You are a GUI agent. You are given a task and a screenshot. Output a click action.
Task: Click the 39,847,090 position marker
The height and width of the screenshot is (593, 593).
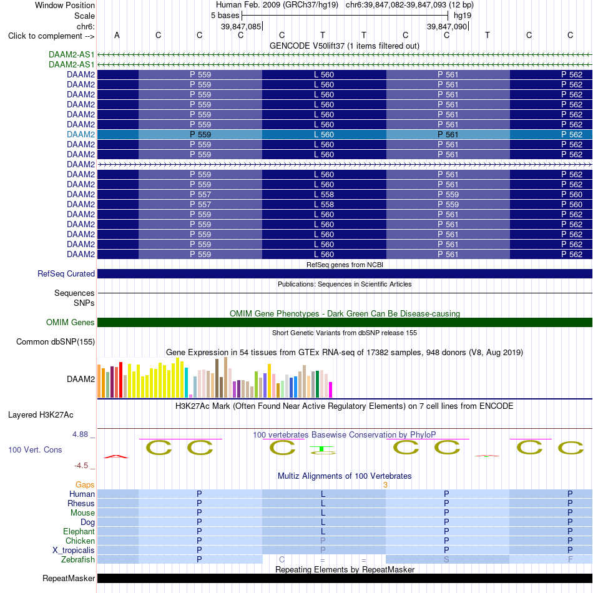click(448, 26)
